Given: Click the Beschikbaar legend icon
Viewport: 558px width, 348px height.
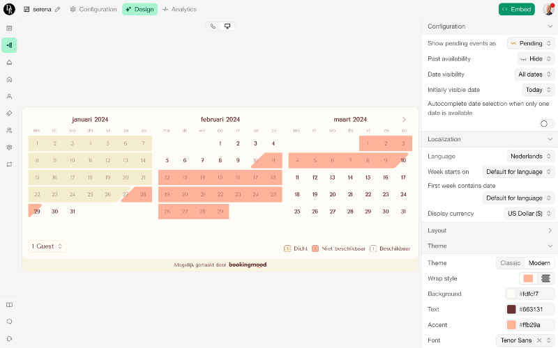Looking at the screenshot, I should (373, 248).
